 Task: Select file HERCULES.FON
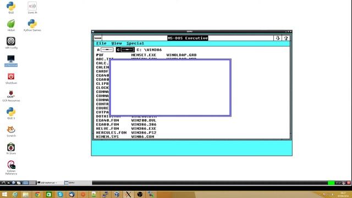(111, 133)
